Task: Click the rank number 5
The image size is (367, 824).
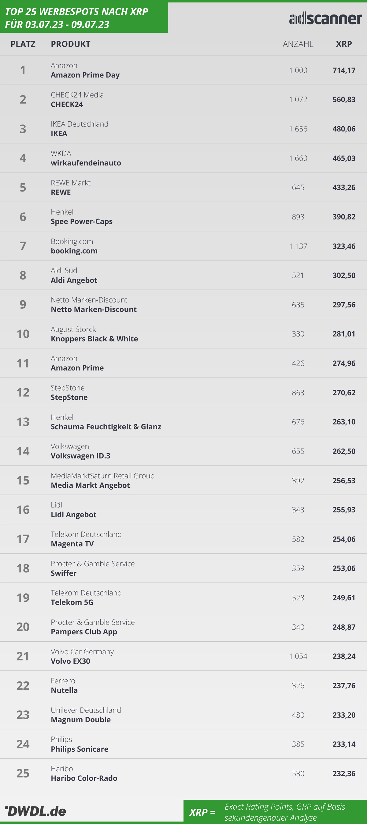Action: coord(23,188)
